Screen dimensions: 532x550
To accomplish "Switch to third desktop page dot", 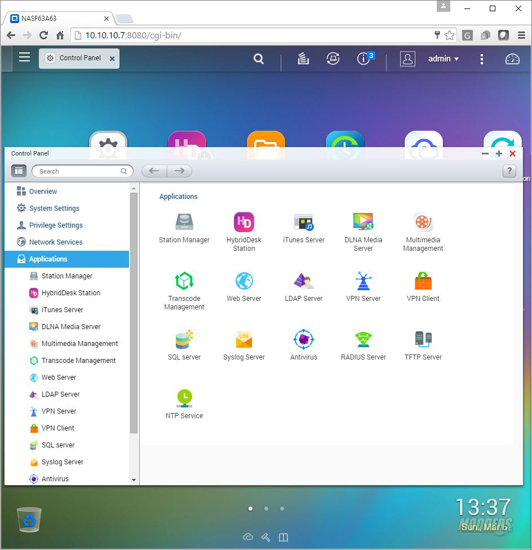I will 282,508.
